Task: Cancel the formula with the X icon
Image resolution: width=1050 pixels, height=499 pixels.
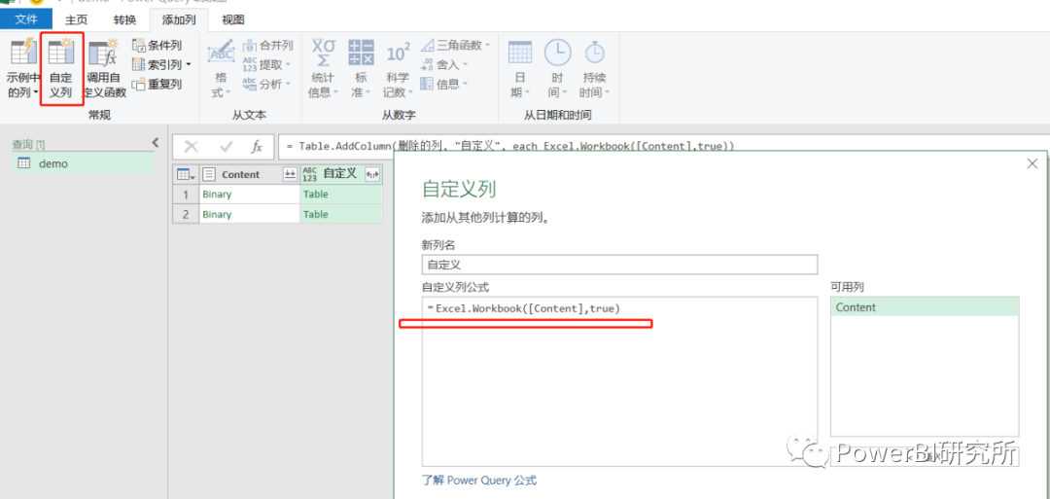Action: 192,147
